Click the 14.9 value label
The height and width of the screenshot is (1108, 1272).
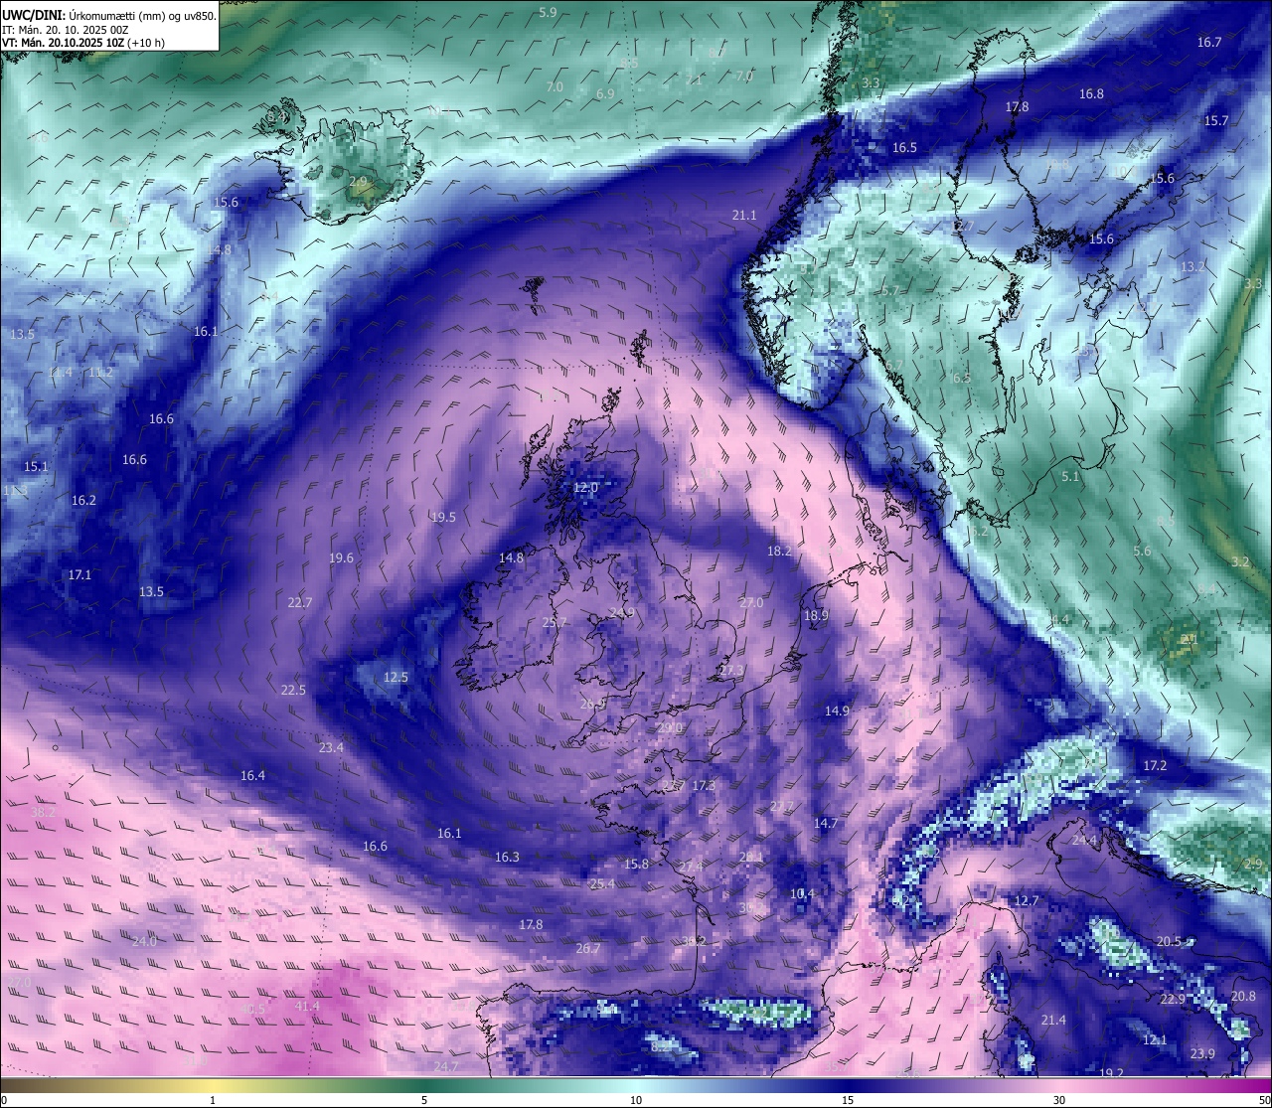click(837, 711)
